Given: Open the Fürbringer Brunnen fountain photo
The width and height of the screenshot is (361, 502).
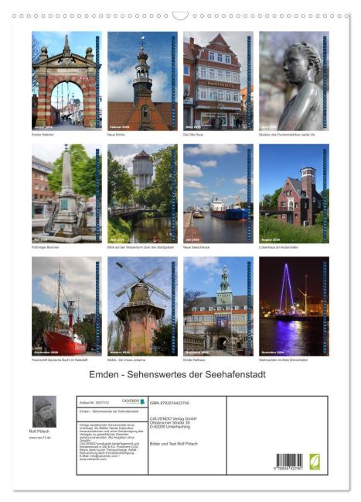Looking at the screenshot, I should pyautogui.click(x=66, y=194).
